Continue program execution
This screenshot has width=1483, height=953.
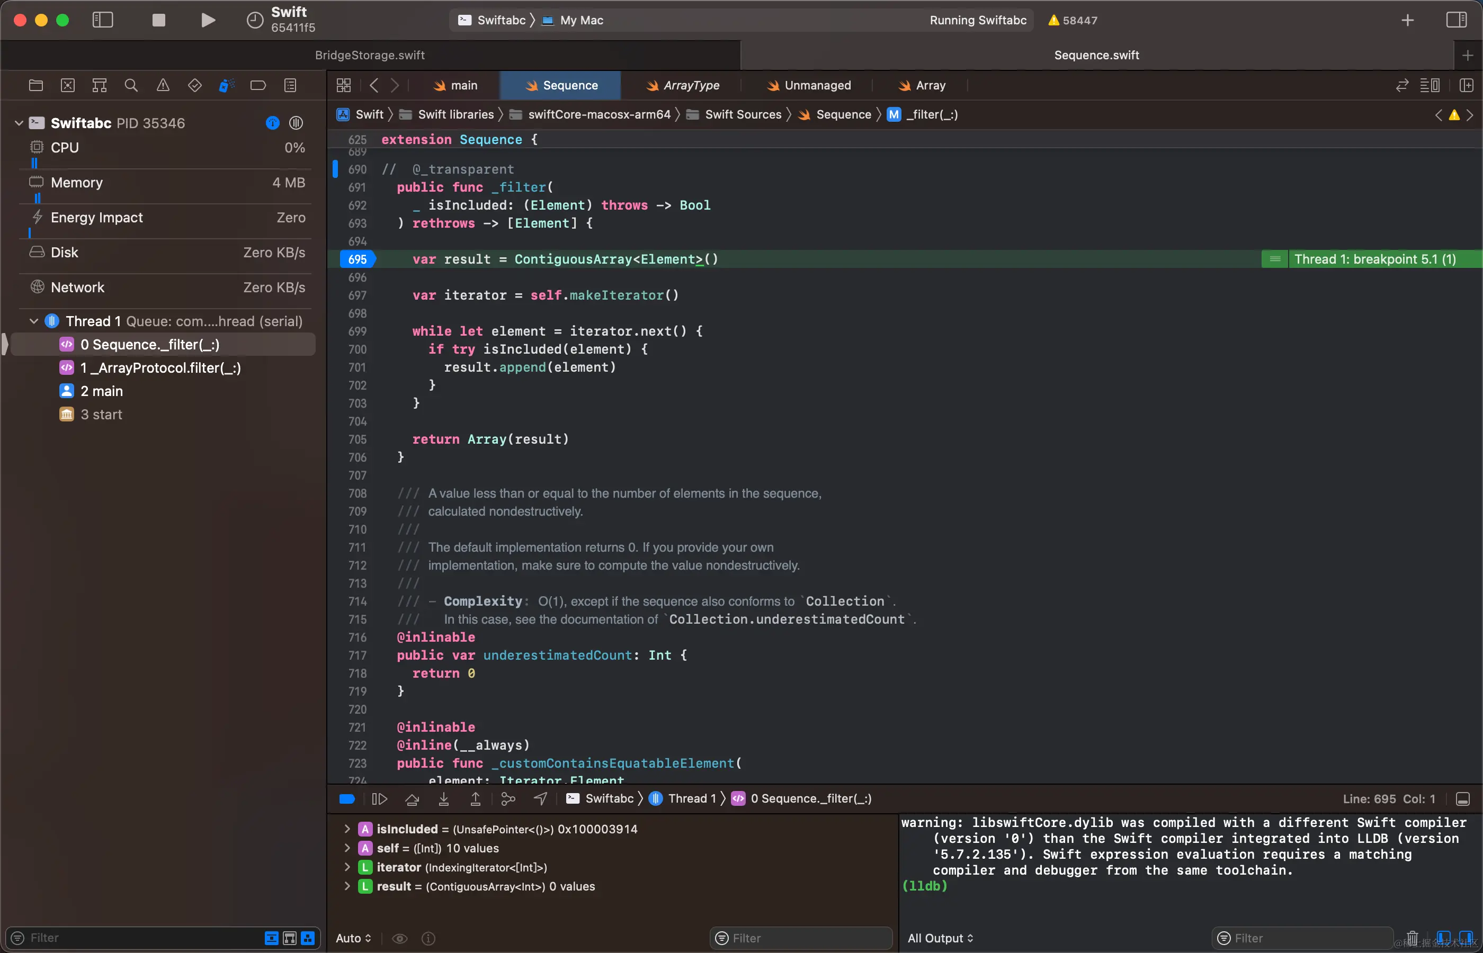click(379, 799)
